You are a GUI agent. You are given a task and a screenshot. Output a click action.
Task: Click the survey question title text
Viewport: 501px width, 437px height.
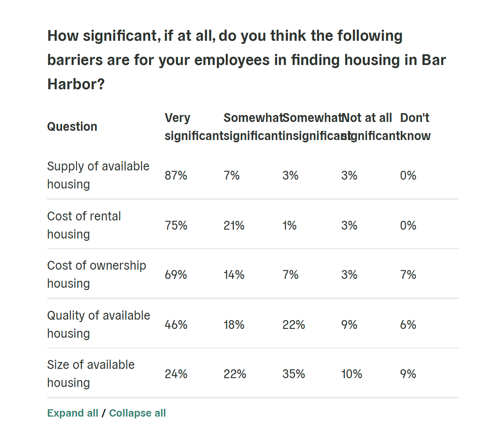tap(247, 60)
